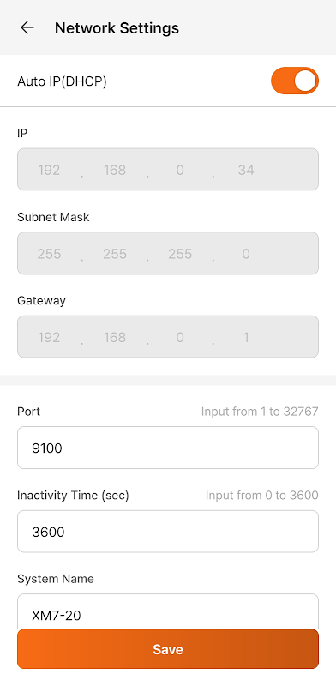Click the Auto IP(DHCP) label
Screen dimensions: 336x686
coord(62,81)
